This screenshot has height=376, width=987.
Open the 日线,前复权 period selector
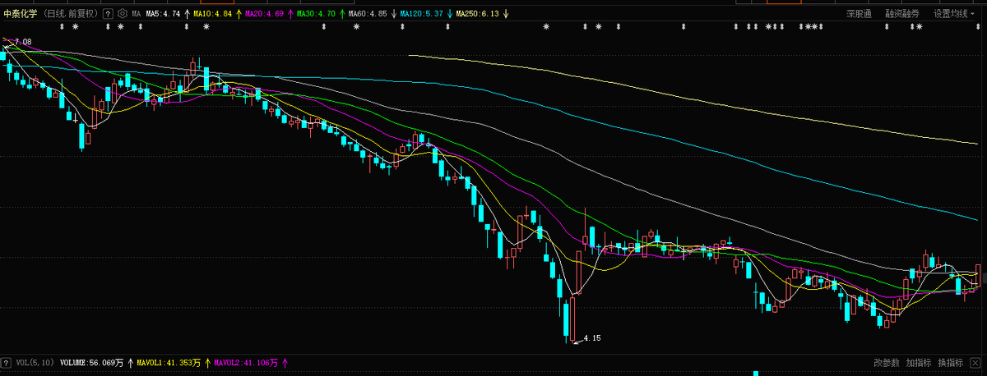(x=71, y=14)
